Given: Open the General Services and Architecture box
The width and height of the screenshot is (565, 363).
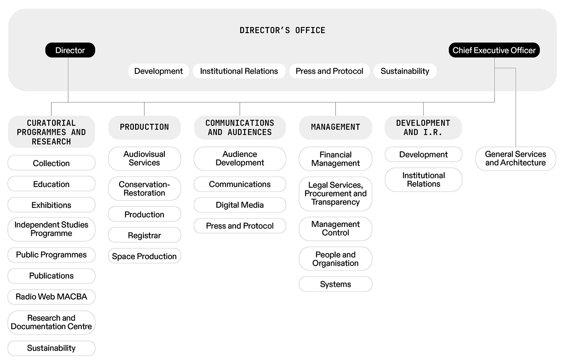Looking at the screenshot, I should pyautogui.click(x=515, y=159).
